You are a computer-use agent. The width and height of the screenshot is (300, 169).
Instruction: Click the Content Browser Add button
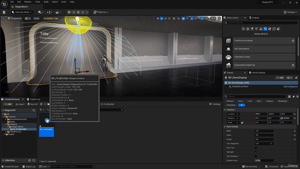8,104
